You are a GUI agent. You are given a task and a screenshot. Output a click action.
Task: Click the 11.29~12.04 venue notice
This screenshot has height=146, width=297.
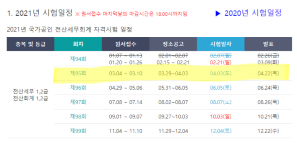coord(173,131)
